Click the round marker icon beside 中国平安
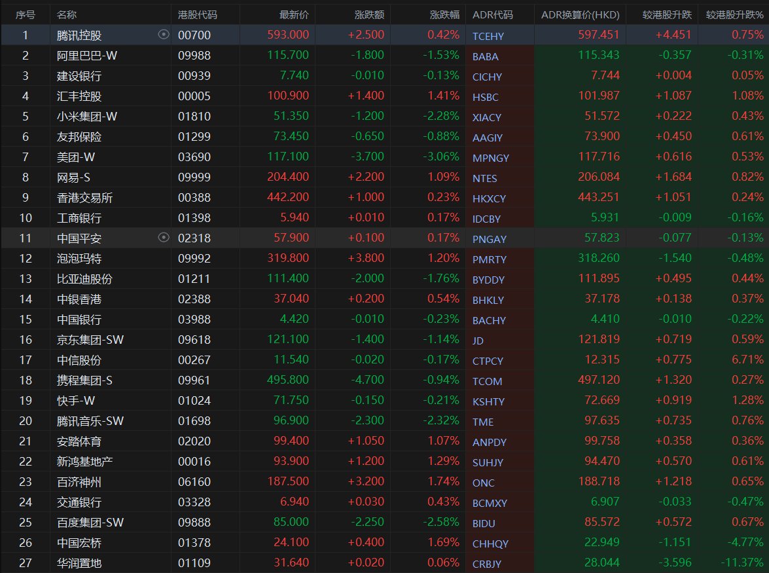769x573 pixels. (164, 238)
